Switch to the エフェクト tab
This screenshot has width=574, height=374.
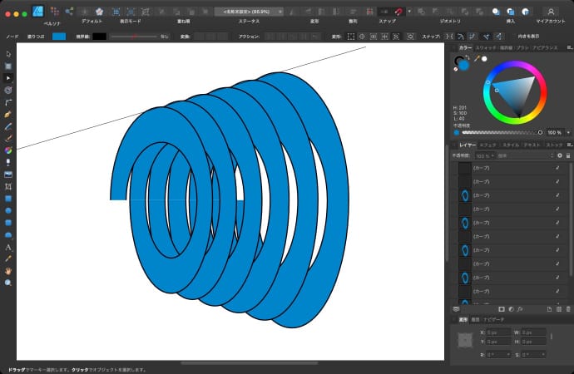click(488, 145)
